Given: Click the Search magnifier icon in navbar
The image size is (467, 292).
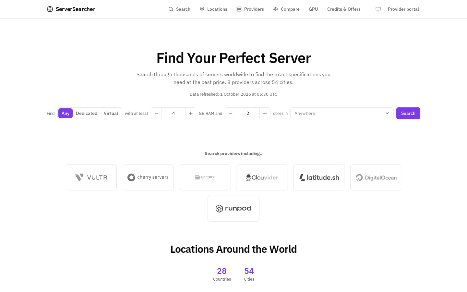Looking at the screenshot, I should tap(171, 9).
